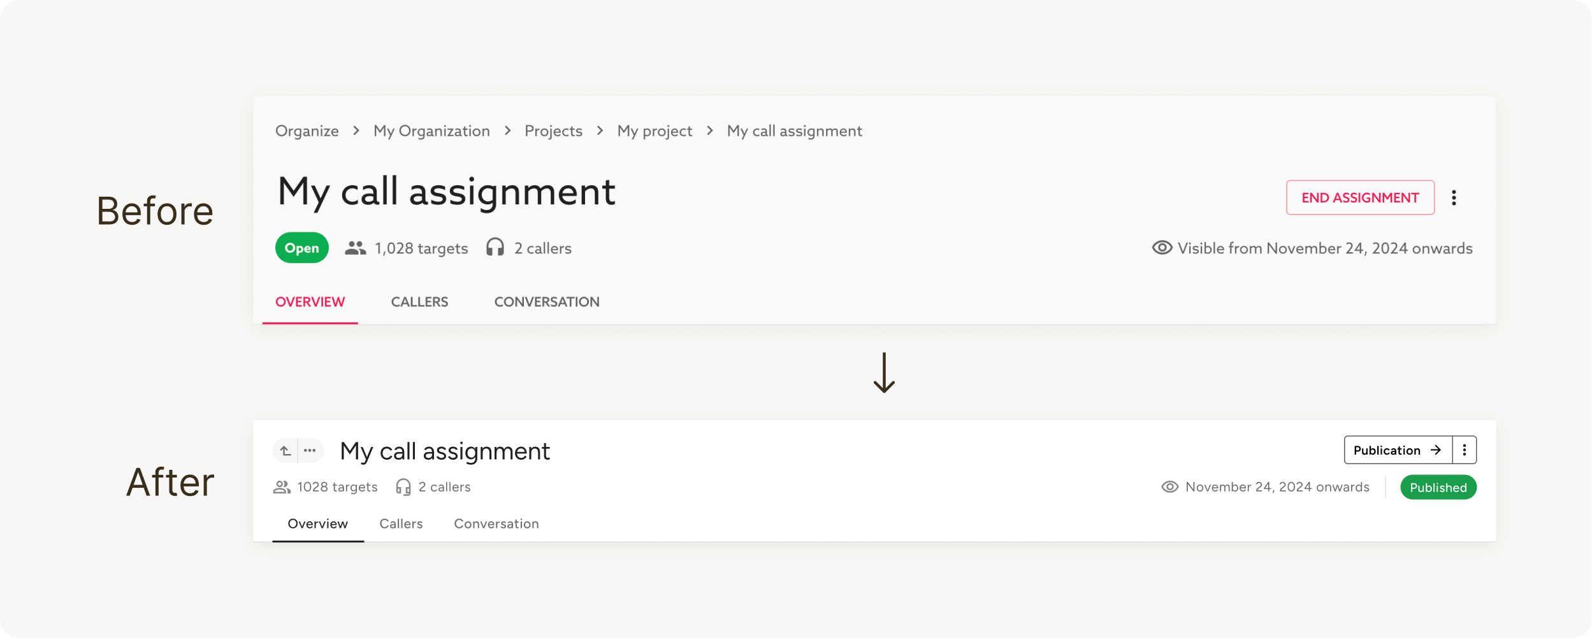Click chevron between Projects and My project
The width and height of the screenshot is (1592, 638).
click(600, 131)
